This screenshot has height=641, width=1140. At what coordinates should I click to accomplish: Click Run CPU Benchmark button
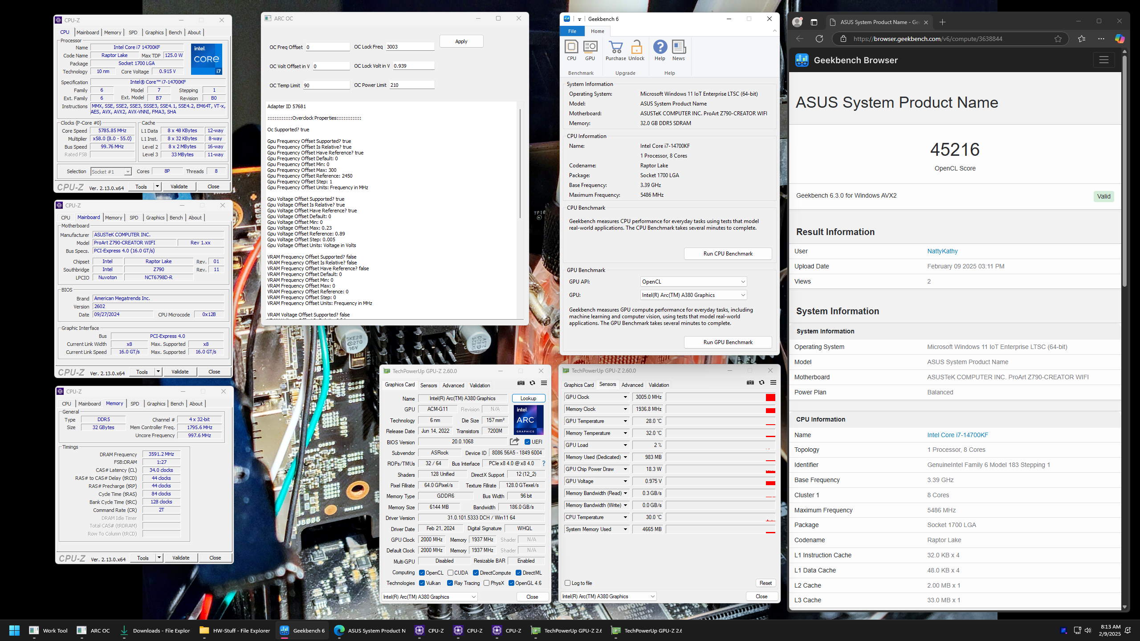click(x=728, y=254)
